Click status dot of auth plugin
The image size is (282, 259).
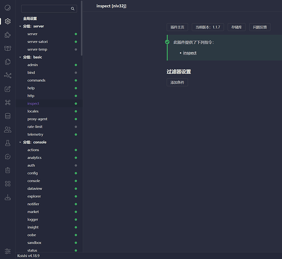click(76, 165)
